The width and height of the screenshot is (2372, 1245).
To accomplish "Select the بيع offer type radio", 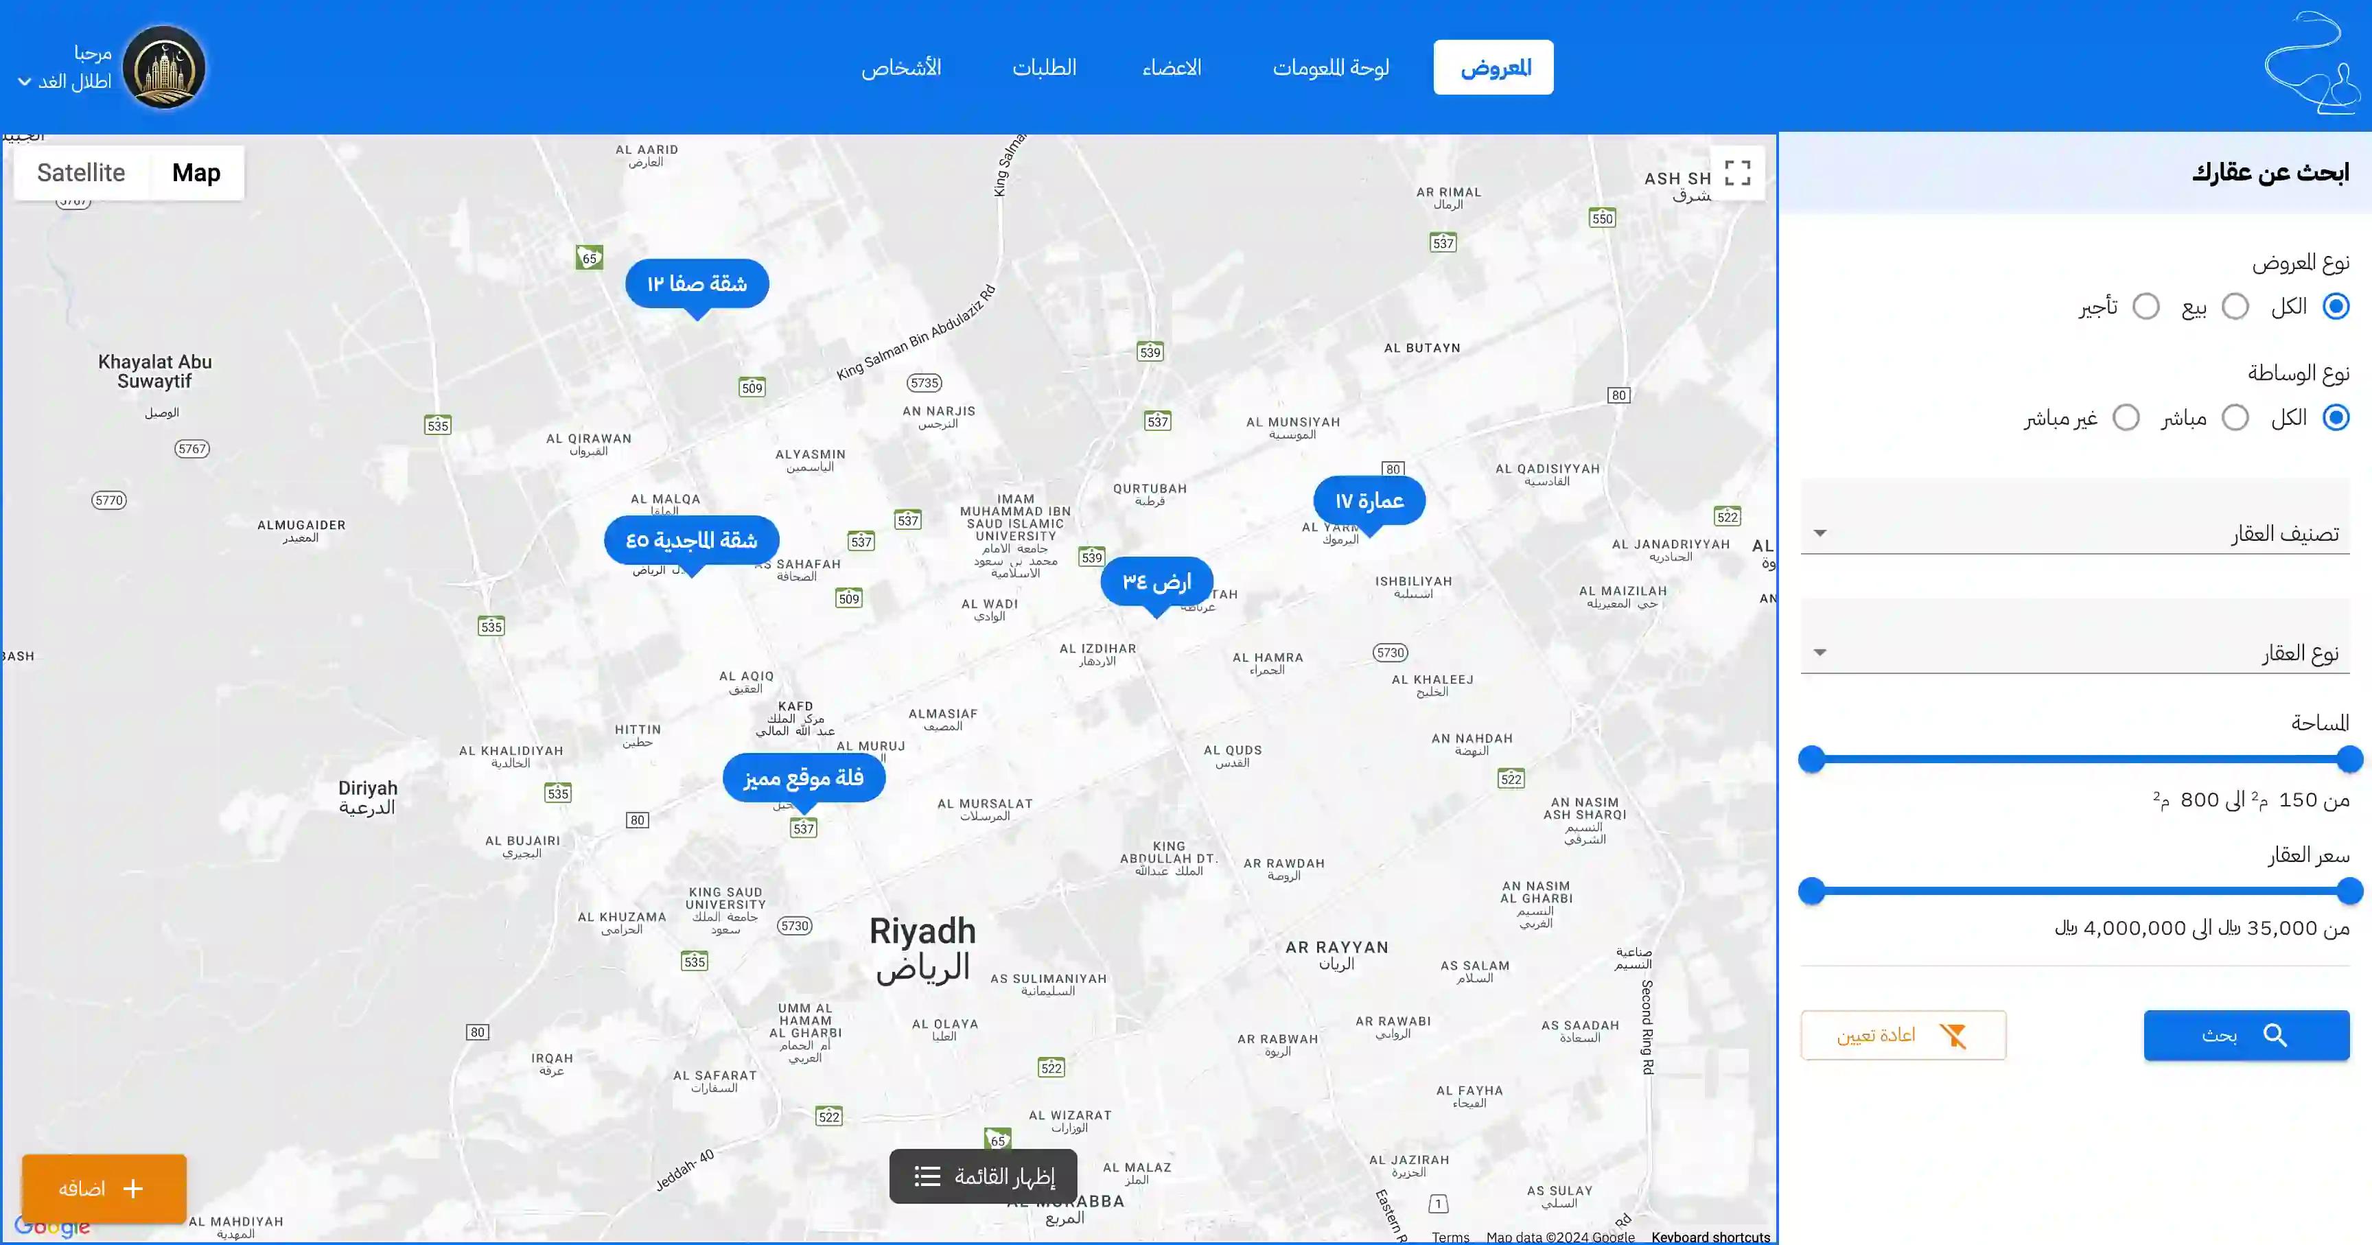I will pos(2235,307).
